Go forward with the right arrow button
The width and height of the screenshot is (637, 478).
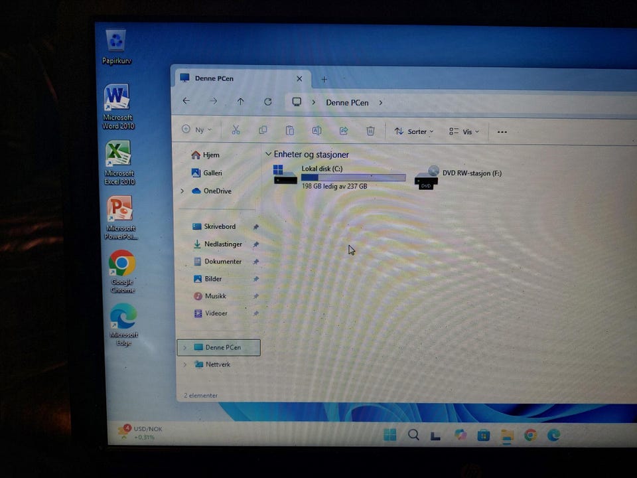(x=213, y=101)
